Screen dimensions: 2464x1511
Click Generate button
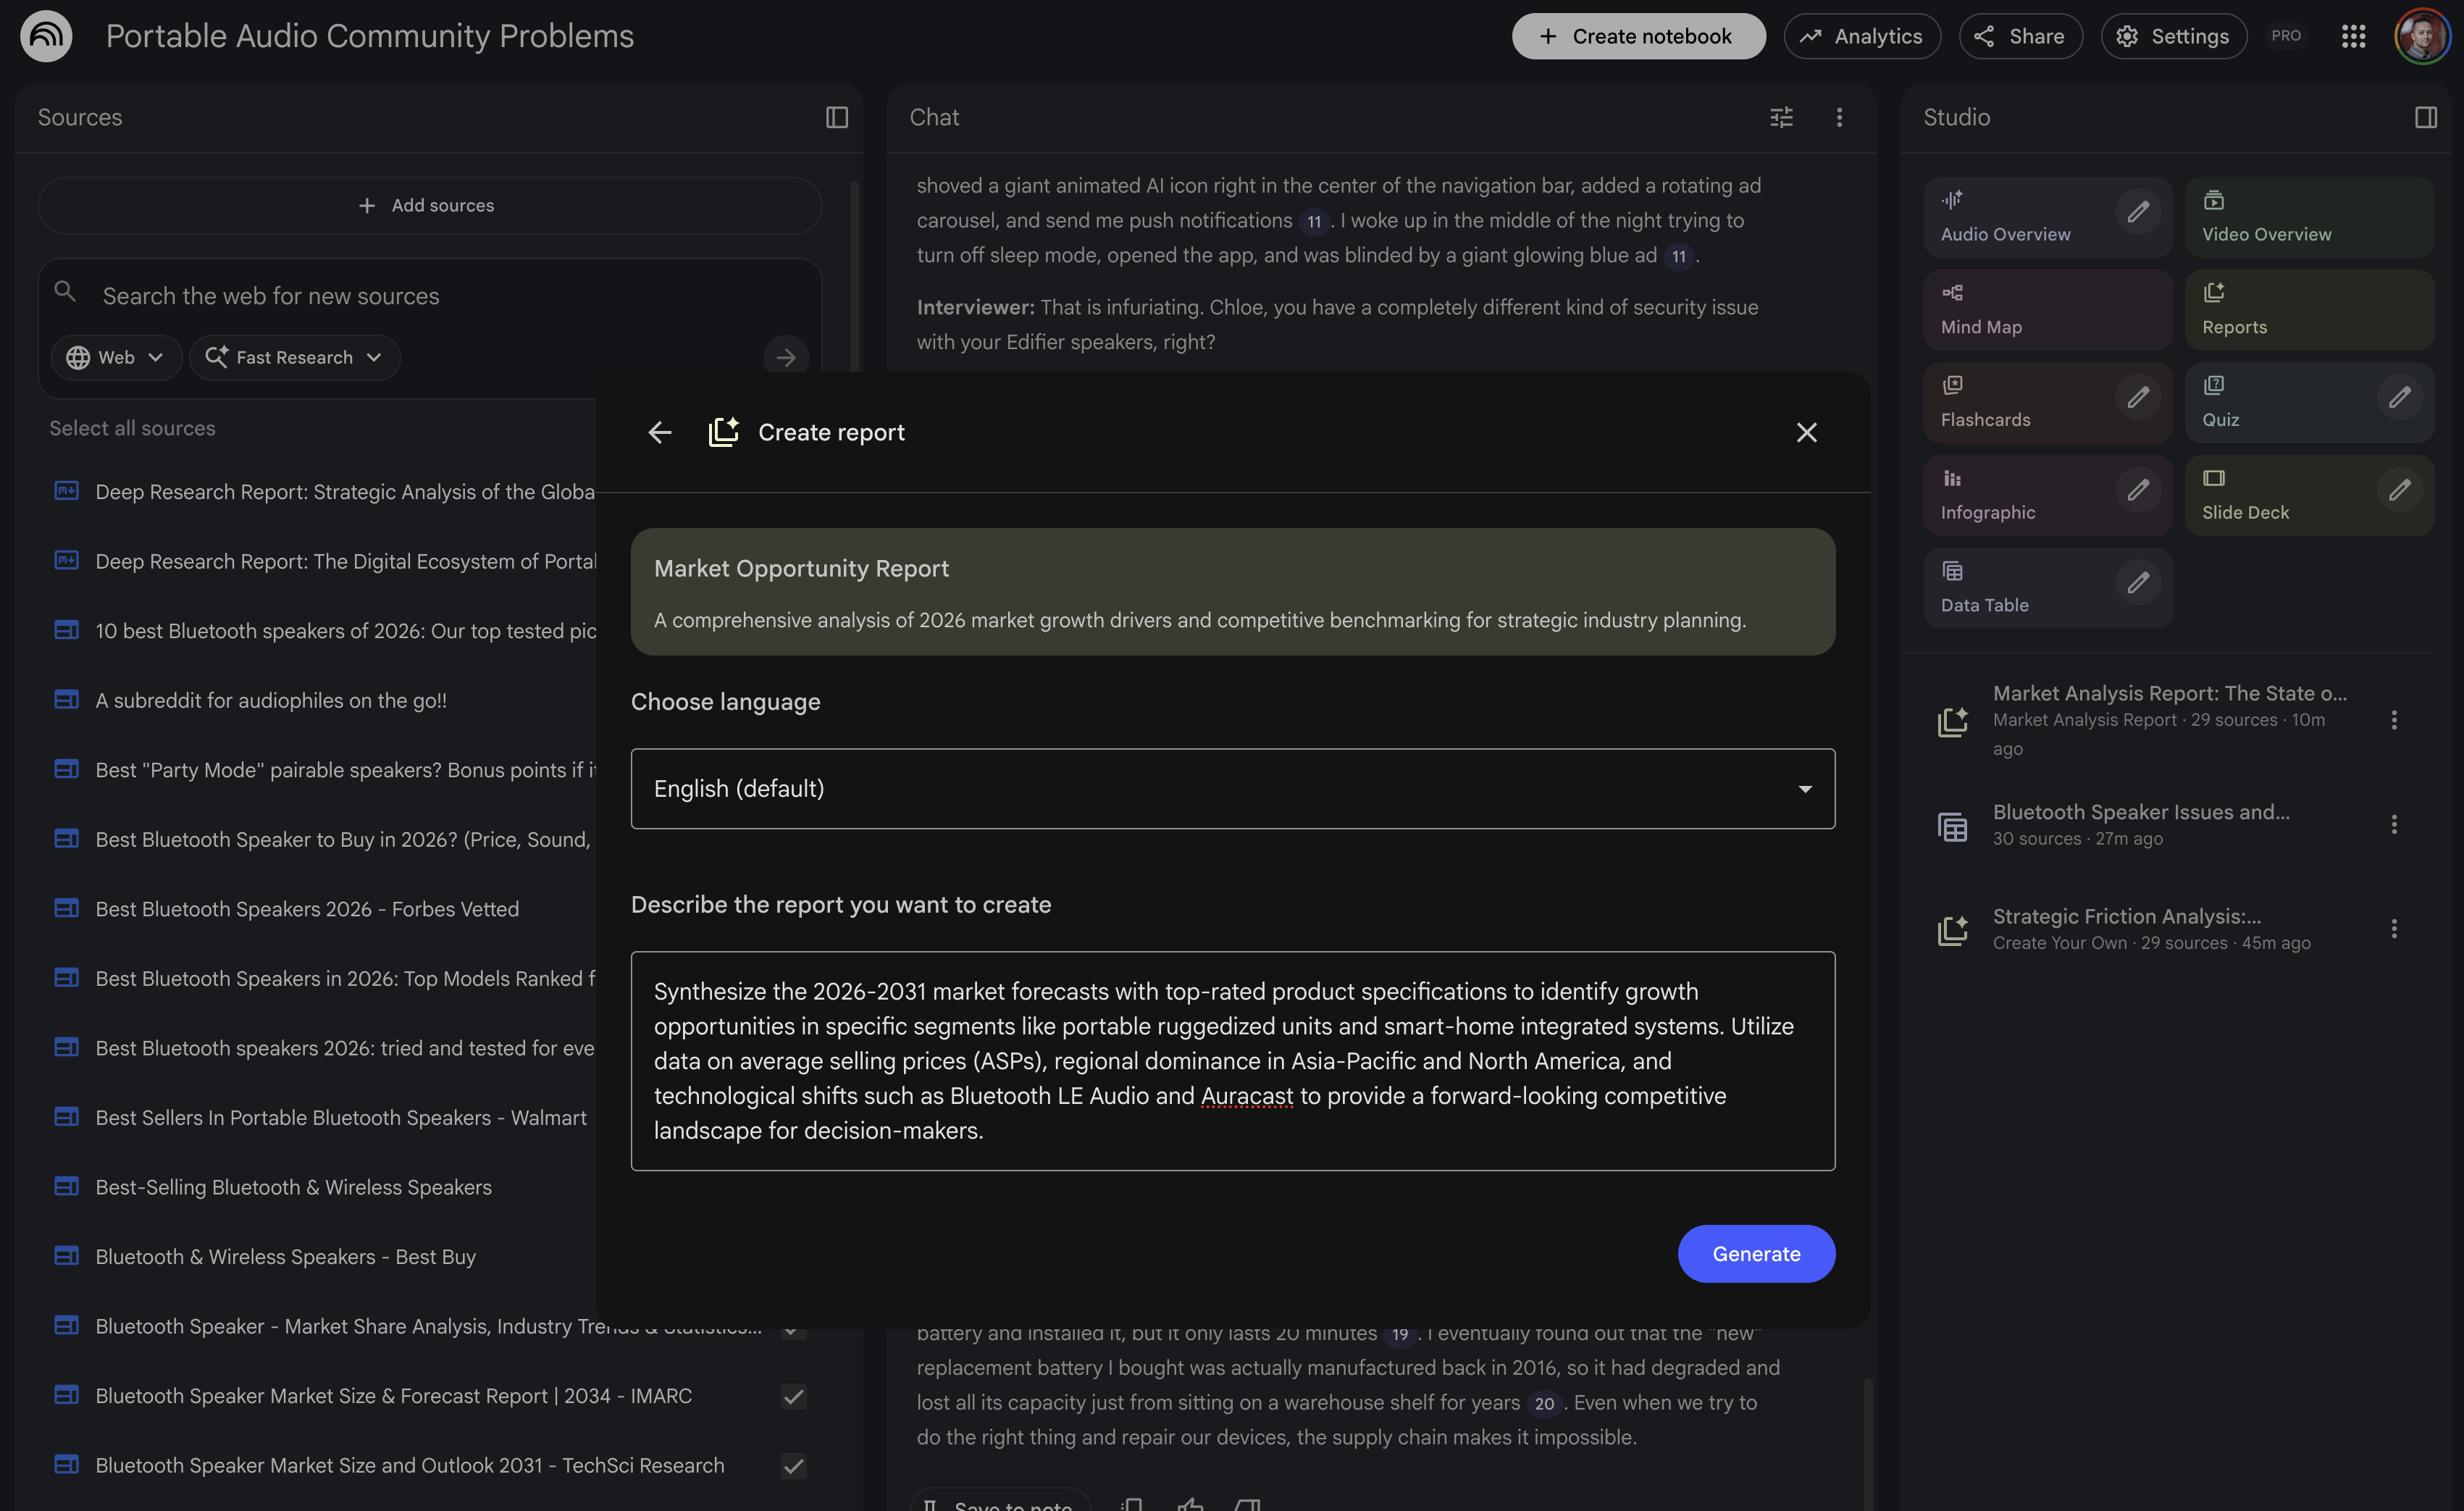click(1756, 1254)
